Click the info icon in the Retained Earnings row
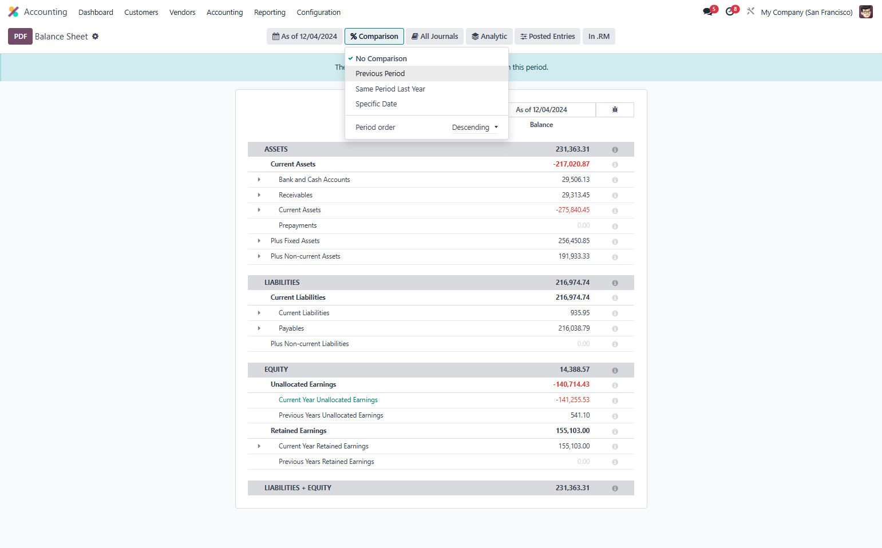The image size is (882, 548). (x=615, y=432)
